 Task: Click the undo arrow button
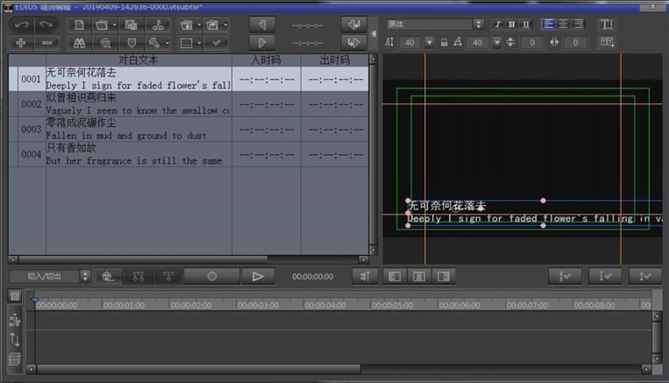click(21, 25)
